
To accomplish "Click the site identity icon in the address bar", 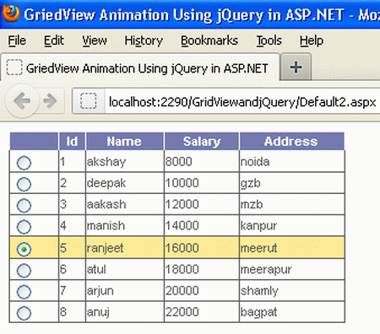I will point(89,101).
